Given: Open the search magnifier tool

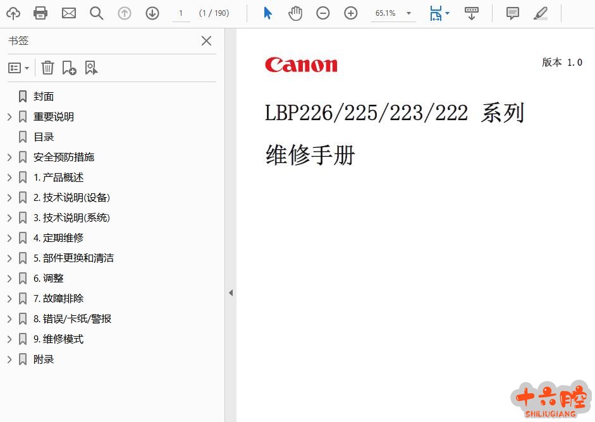Looking at the screenshot, I should click(96, 13).
